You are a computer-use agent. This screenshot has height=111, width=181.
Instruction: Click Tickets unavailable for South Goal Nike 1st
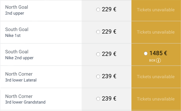pos(156,32)
